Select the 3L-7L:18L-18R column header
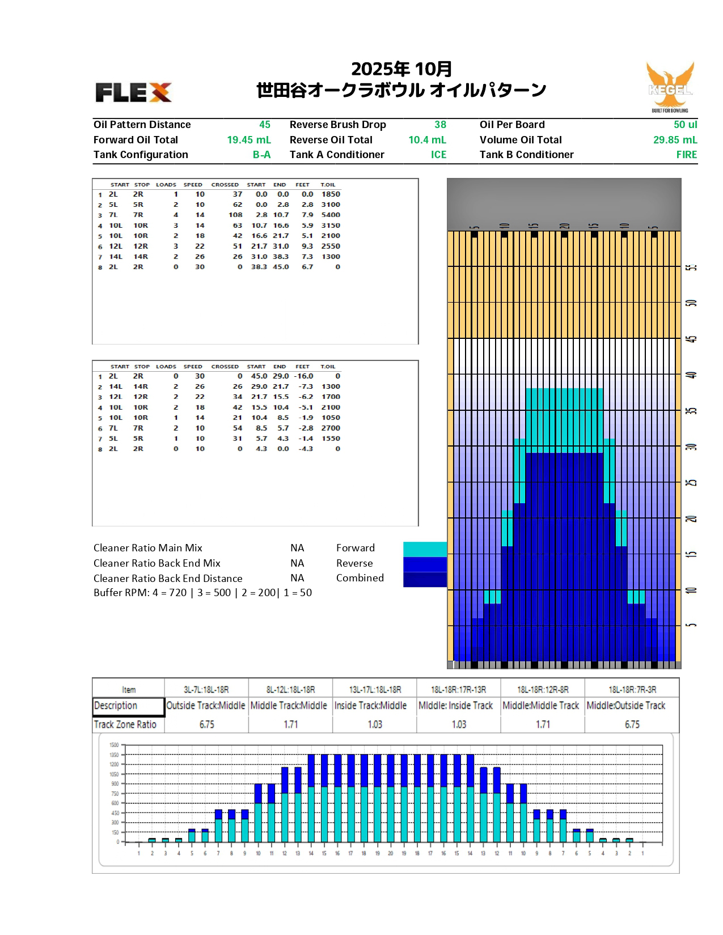723x935 pixels. click(x=206, y=690)
